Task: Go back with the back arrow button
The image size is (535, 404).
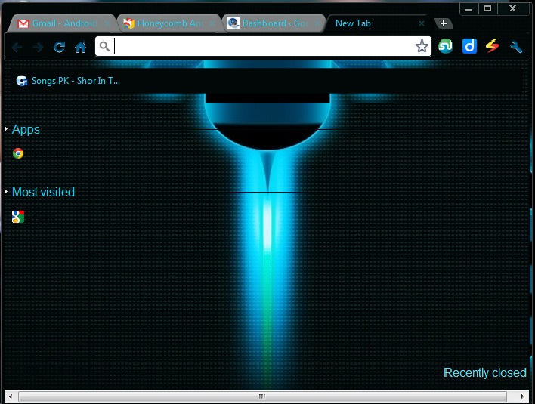Action: (x=17, y=47)
